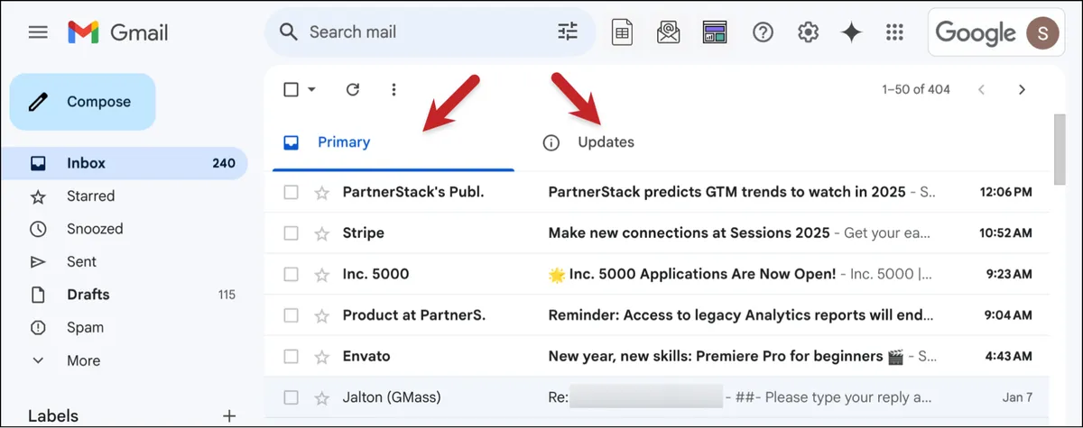Open the Inbox folder
This screenshot has height=428, width=1083.
point(124,163)
